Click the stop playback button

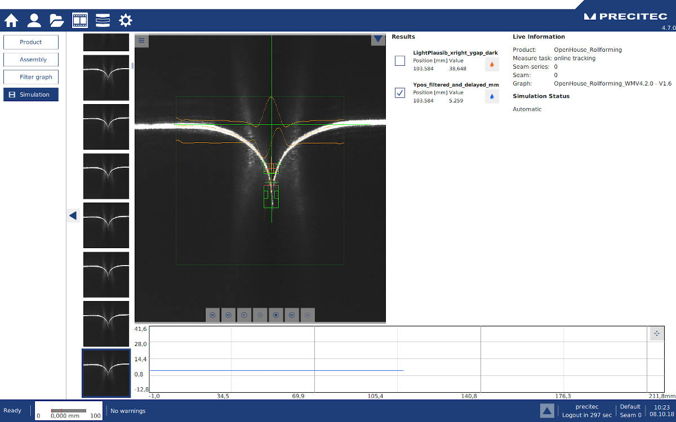pos(276,315)
